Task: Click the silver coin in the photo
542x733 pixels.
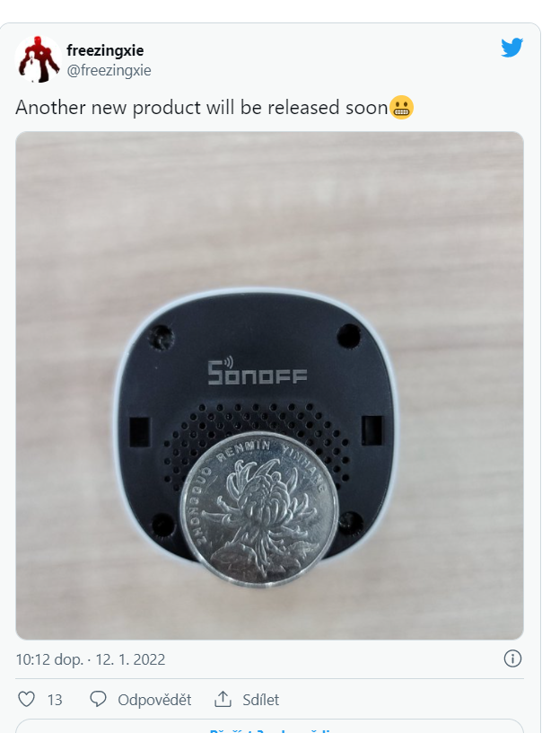Action: [259, 509]
